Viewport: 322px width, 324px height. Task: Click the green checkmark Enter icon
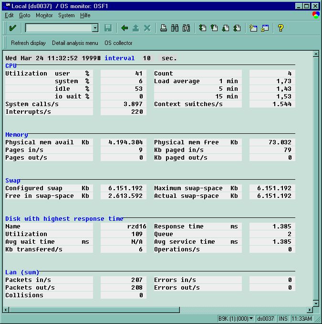12,28
